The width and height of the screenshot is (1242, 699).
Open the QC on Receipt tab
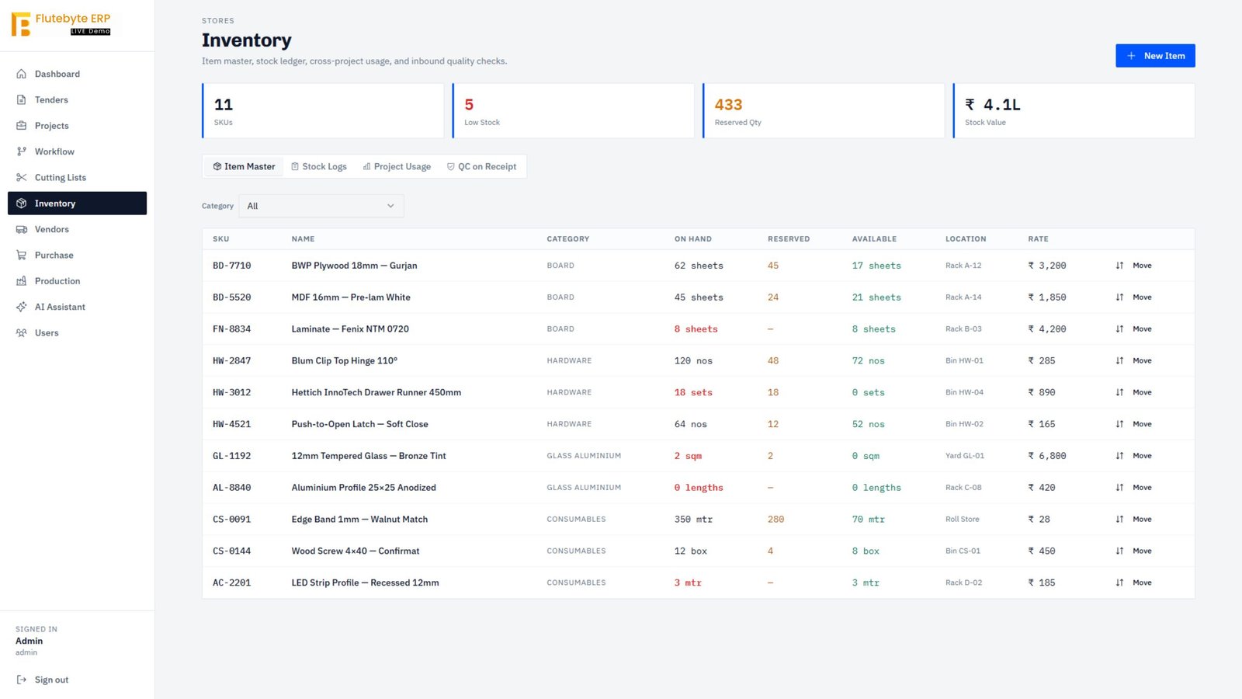coord(481,166)
